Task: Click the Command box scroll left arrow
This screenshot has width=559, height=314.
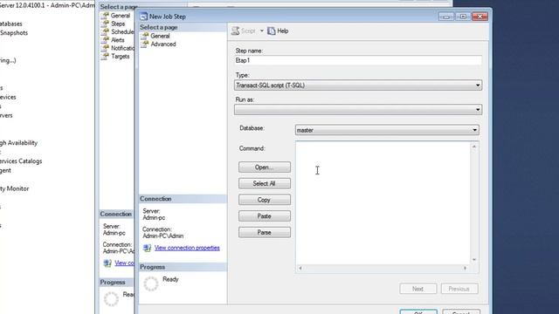Action: tap(300, 268)
